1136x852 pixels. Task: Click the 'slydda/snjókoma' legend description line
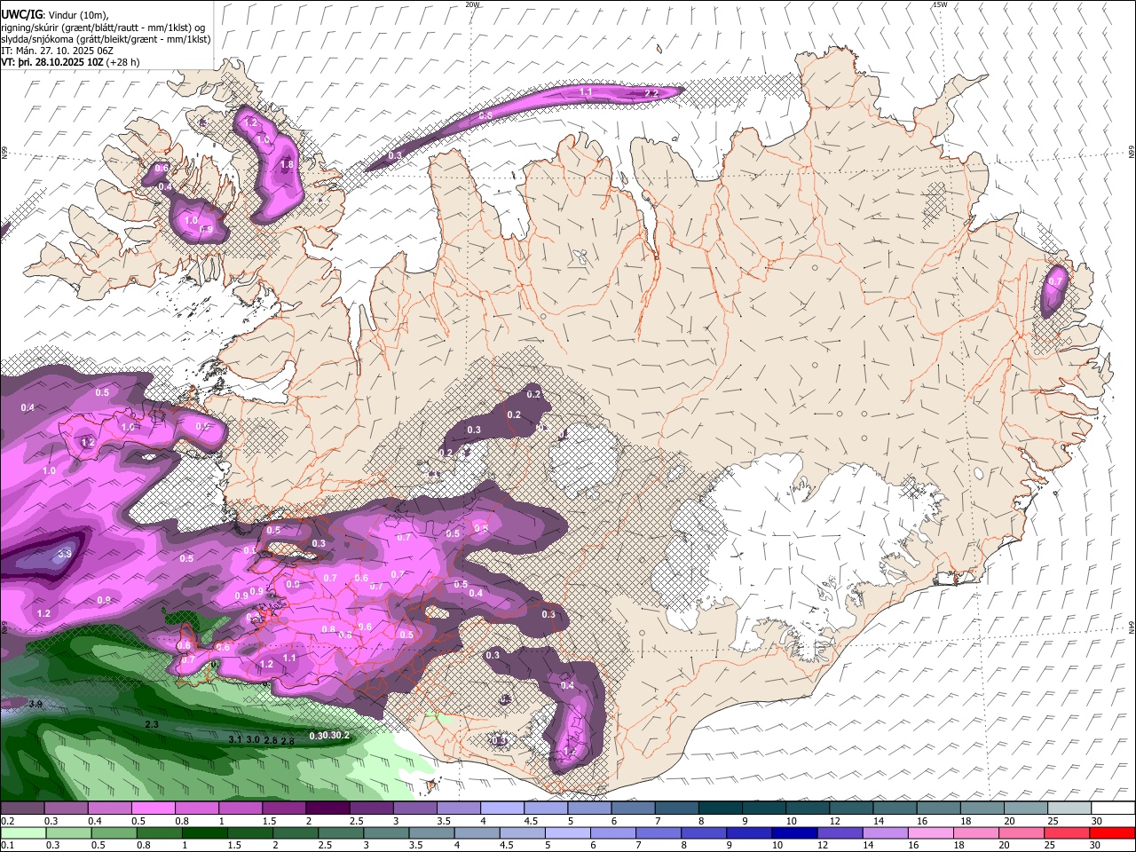(106, 39)
